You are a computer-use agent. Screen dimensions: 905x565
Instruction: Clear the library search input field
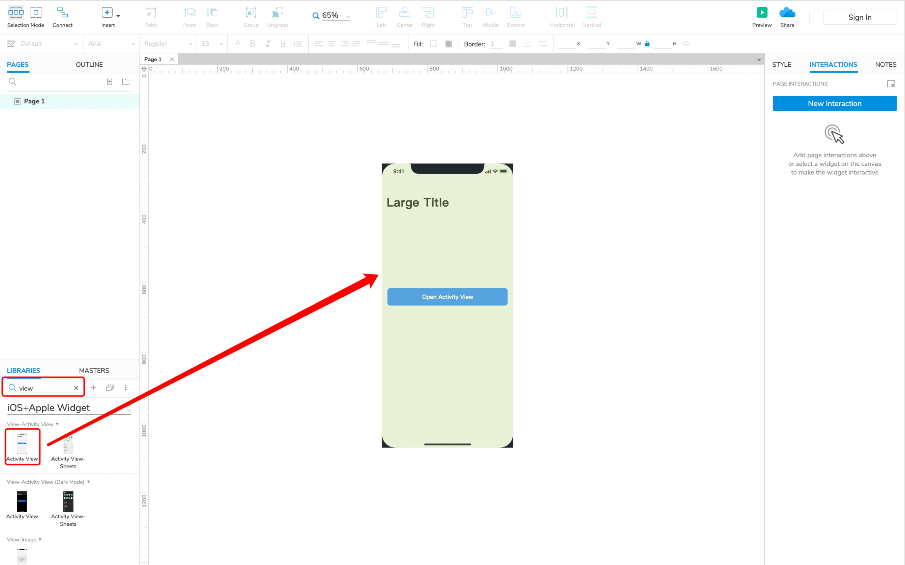coord(75,387)
